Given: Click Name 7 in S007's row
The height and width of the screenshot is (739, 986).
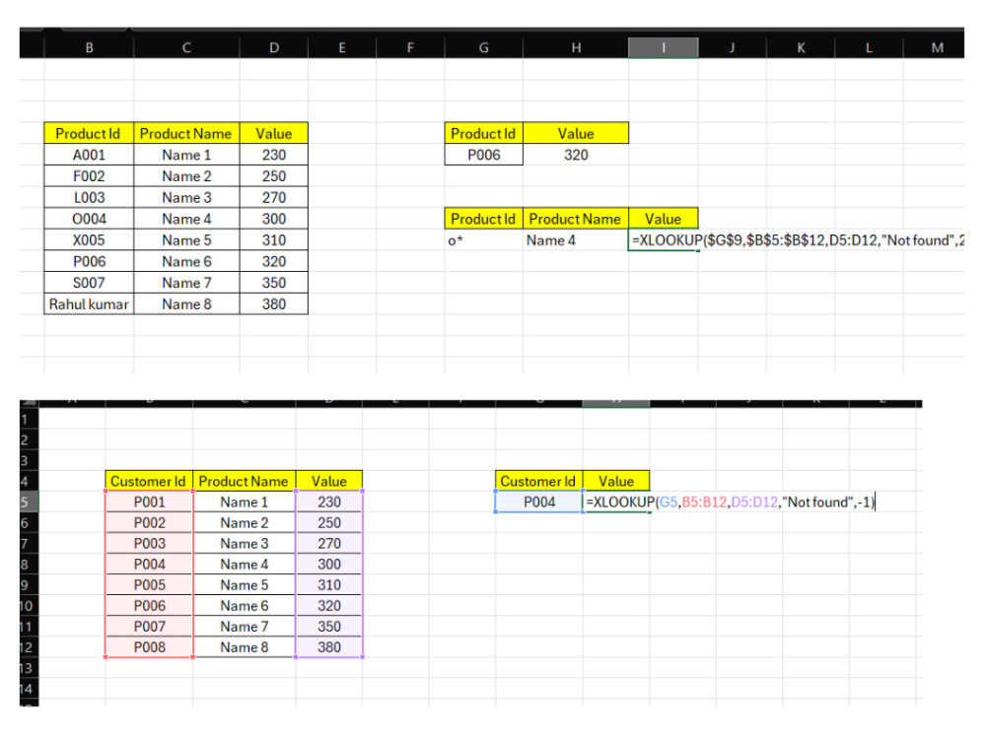Looking at the screenshot, I should [186, 283].
